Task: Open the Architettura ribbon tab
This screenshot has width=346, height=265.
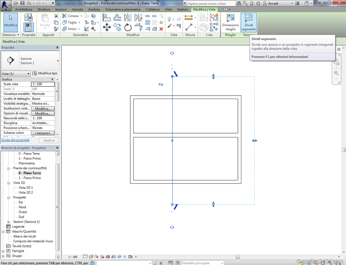Action: pos(23,9)
